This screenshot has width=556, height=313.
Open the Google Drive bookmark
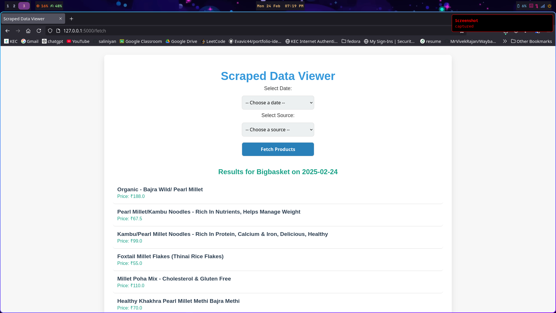(181, 41)
